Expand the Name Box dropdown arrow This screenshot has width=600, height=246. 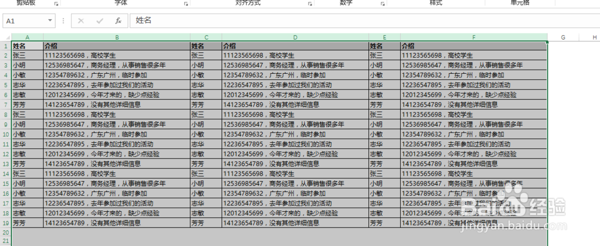pos(50,20)
